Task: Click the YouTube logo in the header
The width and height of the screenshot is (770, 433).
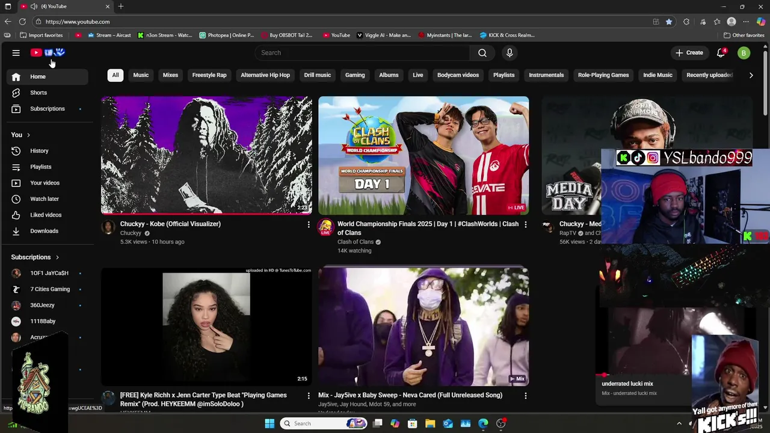Action: point(48,53)
